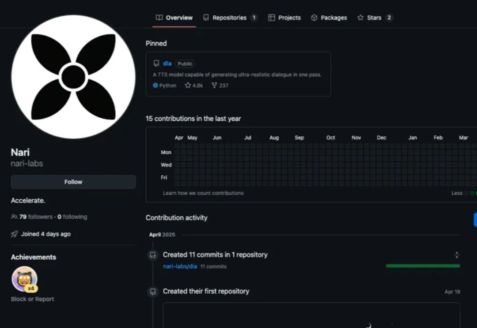
Task: Click the bio text Accelerate.
Action: (28, 201)
